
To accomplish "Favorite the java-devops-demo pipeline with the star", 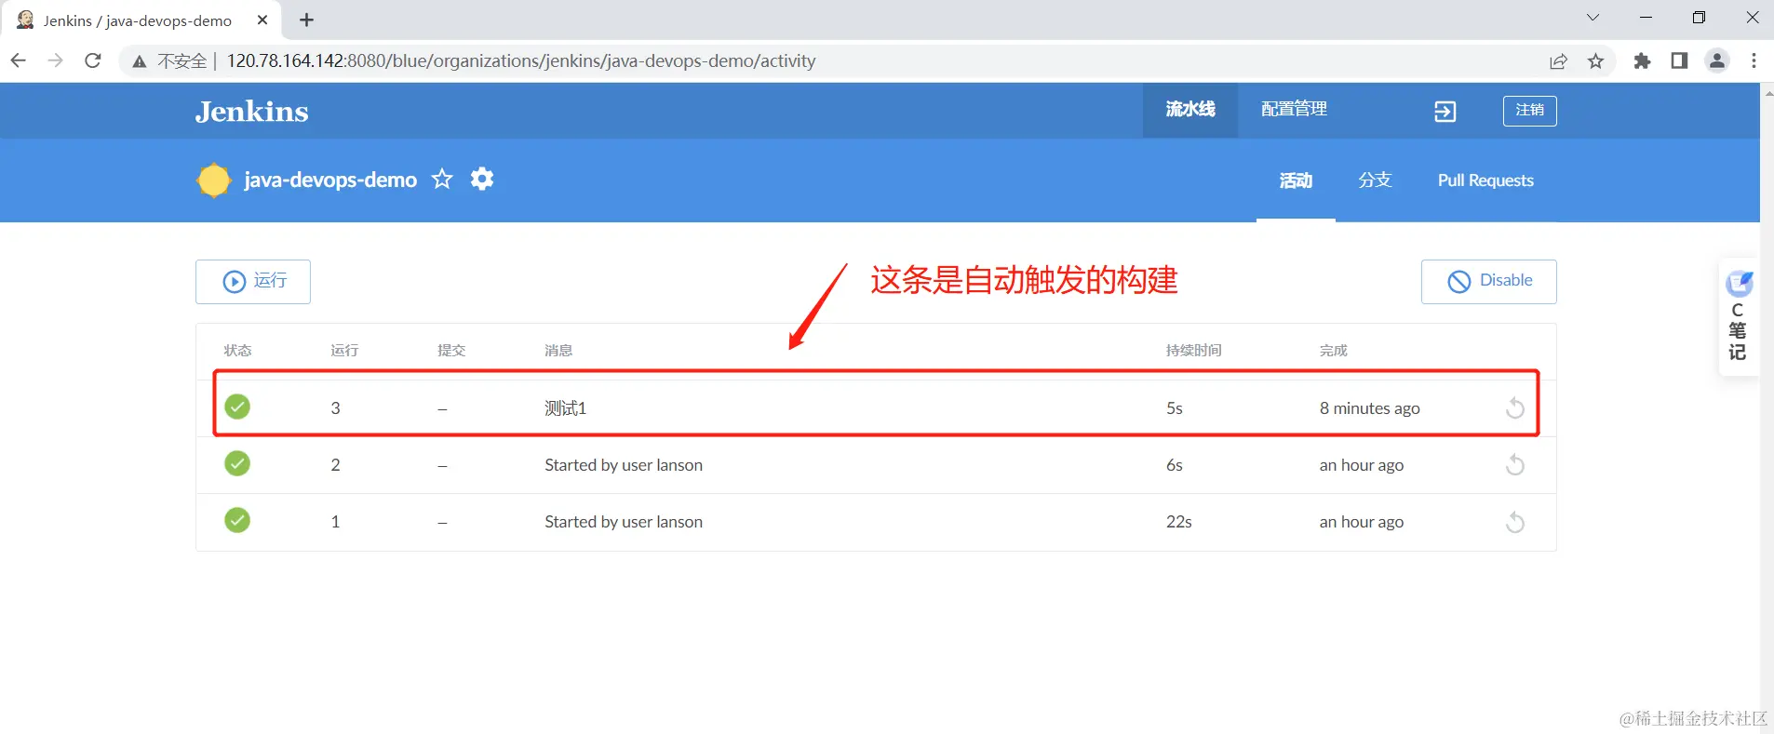I will tap(442, 179).
